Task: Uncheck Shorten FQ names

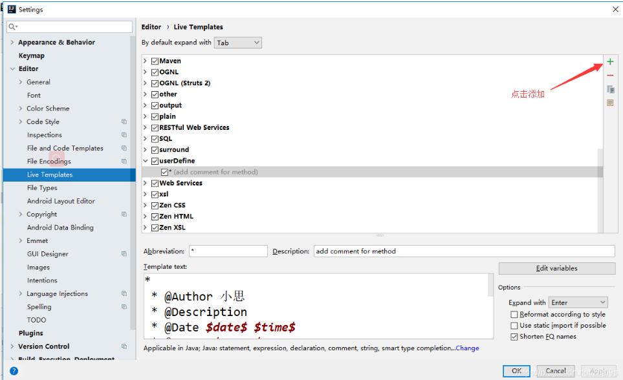Action: pos(515,336)
